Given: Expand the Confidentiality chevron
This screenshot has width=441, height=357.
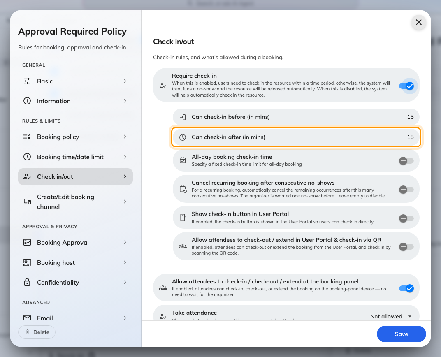Looking at the screenshot, I should coord(125,282).
